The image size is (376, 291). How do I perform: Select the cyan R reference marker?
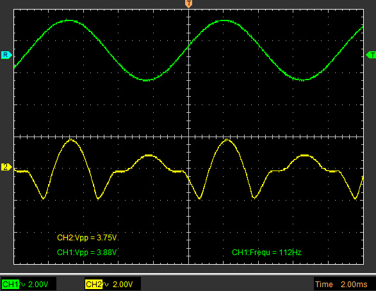6,55
